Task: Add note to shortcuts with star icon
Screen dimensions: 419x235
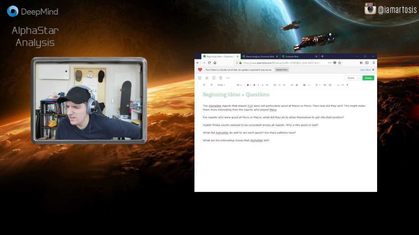Action: tap(207, 78)
